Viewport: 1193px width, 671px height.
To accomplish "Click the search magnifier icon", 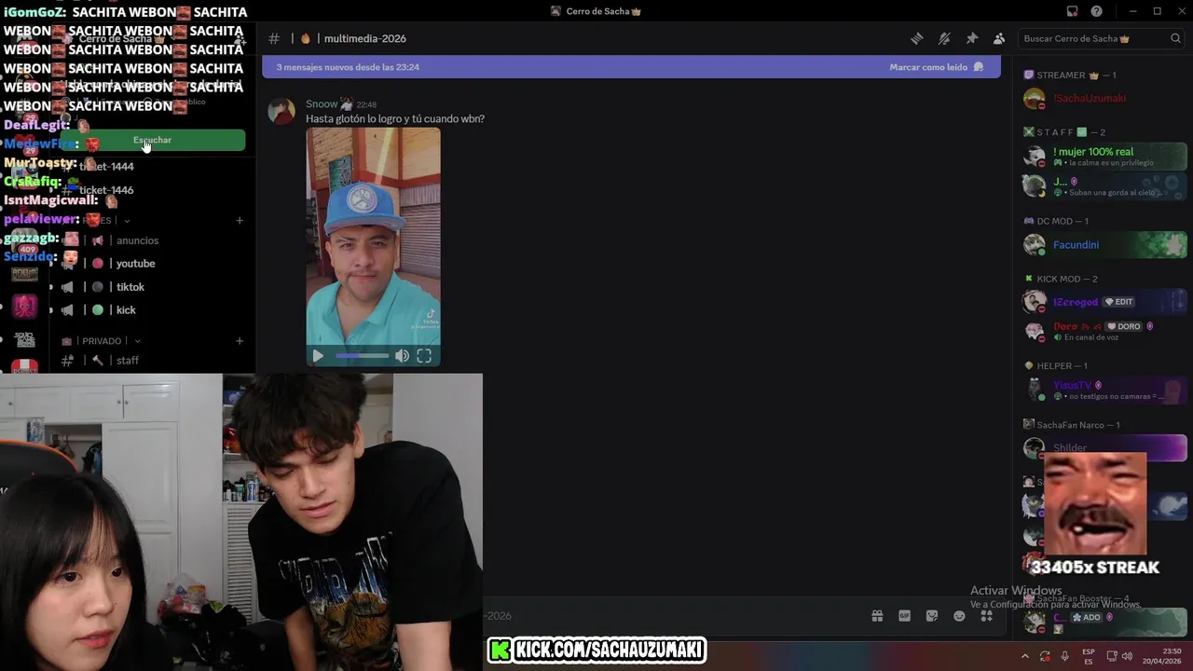I will click(1175, 38).
